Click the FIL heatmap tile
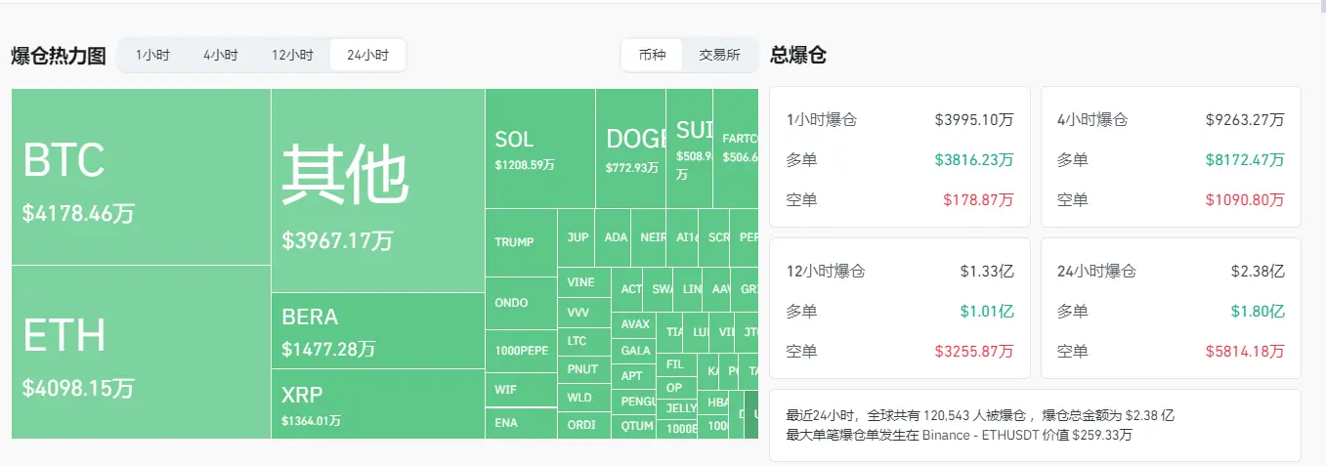Viewport: 1326px width, 466px height. (676, 363)
